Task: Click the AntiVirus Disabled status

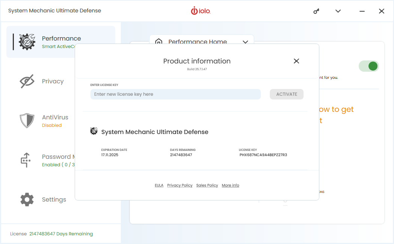Action: (x=52, y=125)
